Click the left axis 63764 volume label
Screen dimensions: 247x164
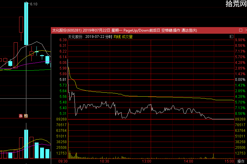61,130
